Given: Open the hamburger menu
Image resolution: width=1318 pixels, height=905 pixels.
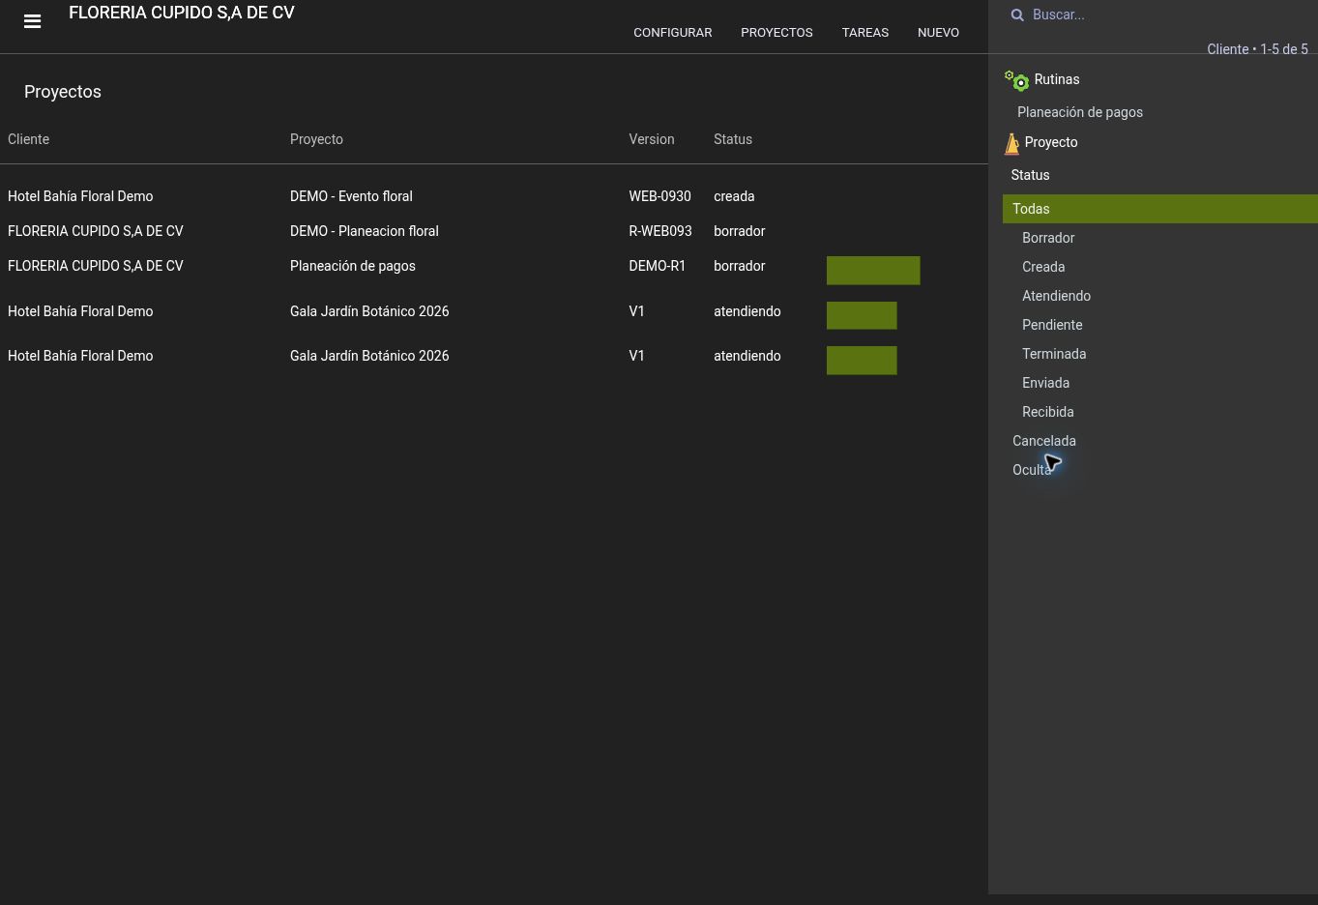Looking at the screenshot, I should coord(32,21).
